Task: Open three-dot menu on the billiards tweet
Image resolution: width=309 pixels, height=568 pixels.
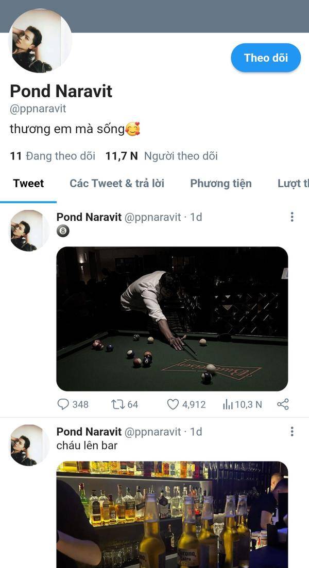Action: [x=292, y=217]
